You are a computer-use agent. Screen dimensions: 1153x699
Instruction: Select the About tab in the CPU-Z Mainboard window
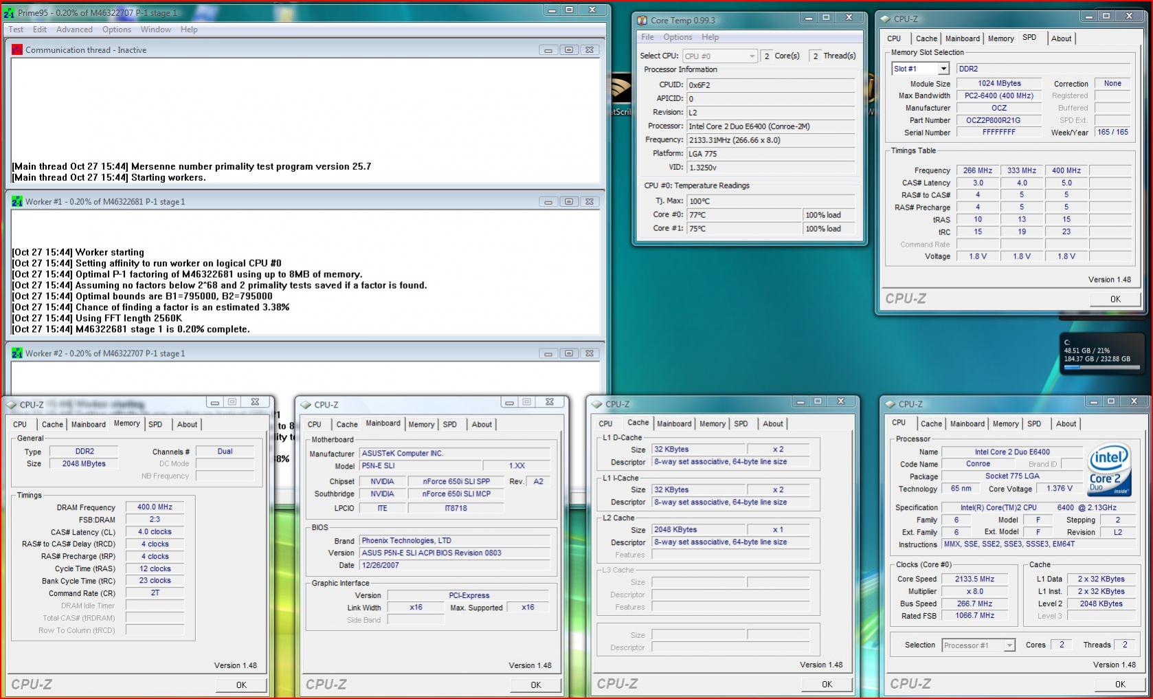(482, 425)
